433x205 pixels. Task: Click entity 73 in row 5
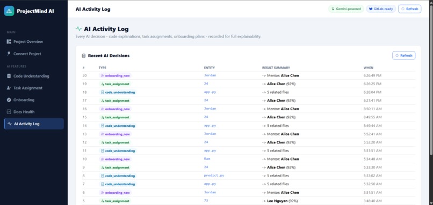tap(206, 200)
